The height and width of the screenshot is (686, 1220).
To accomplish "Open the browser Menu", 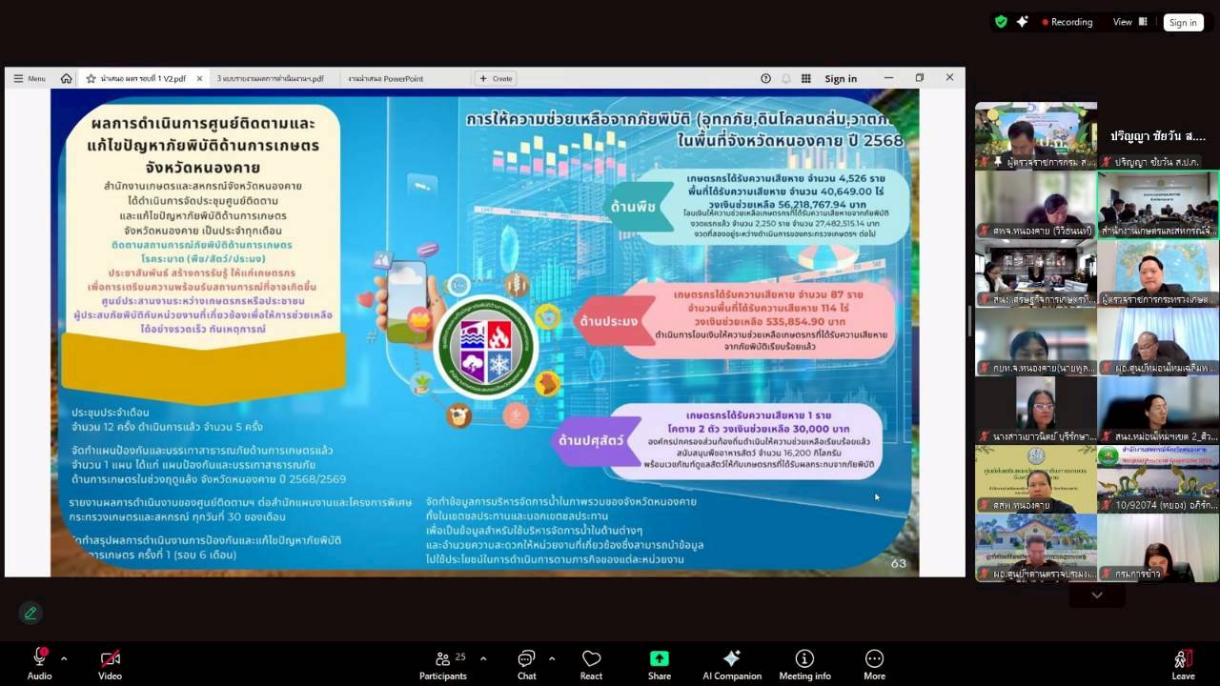I will 29,78.
